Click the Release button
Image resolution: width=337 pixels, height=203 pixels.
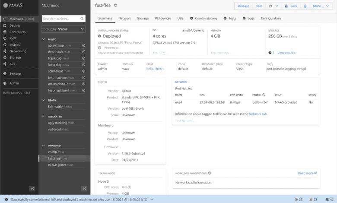click(x=244, y=6)
